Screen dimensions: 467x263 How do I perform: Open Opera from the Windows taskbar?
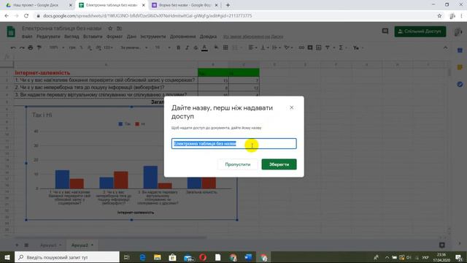pyautogui.click(x=203, y=257)
